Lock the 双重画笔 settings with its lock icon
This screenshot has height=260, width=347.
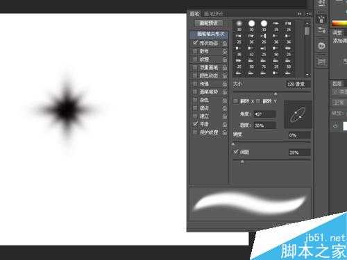[x=225, y=67]
